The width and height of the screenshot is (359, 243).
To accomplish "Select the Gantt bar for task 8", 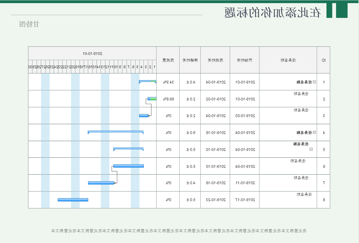I will 73,200.
